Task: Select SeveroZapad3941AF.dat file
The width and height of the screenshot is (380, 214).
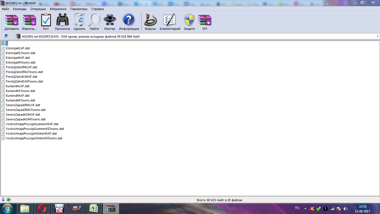Action: [23, 105]
